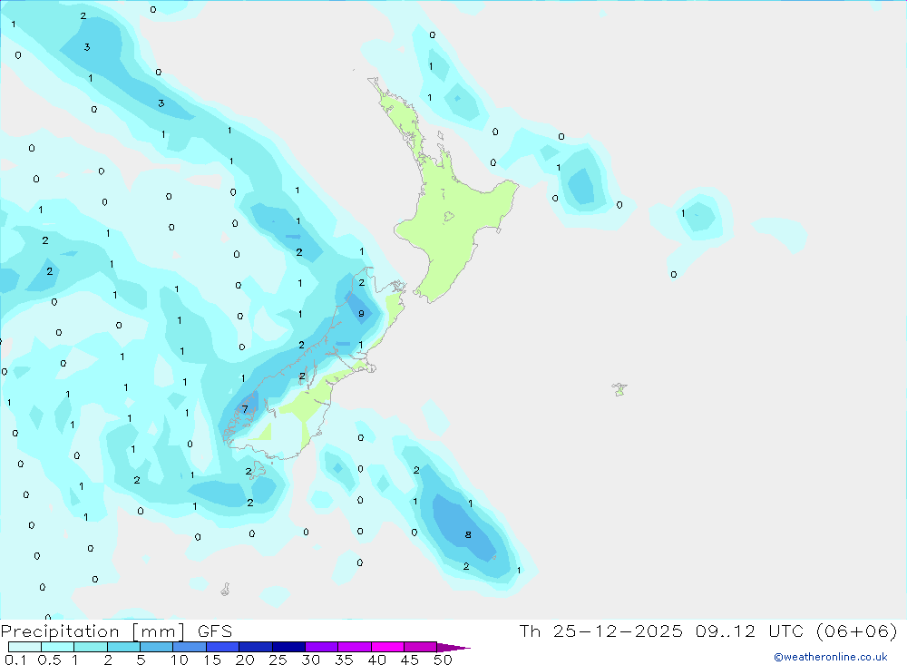Click the "8" precipitation value over the ocean

[x=468, y=534]
